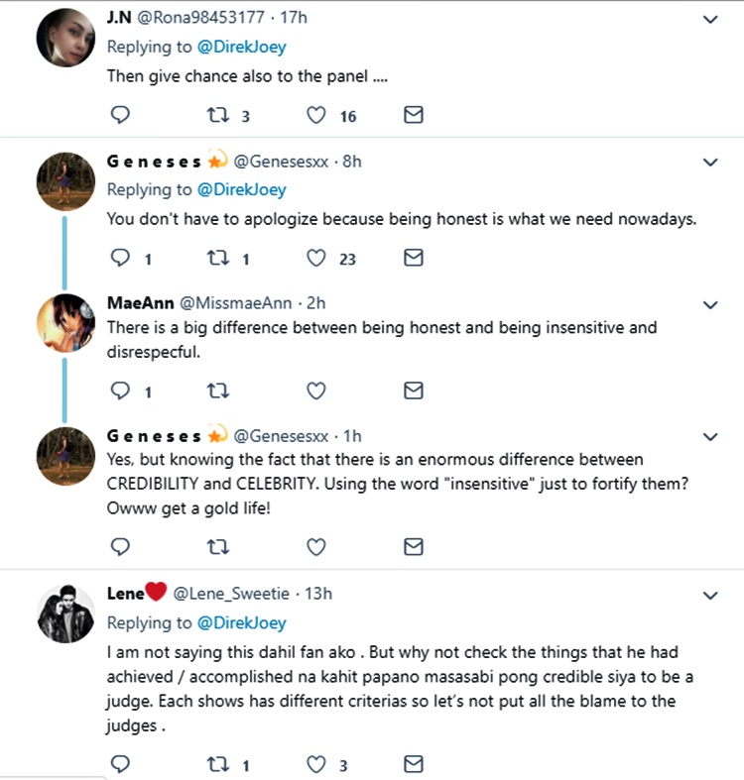Like MaeAnn's reply tweet
The height and width of the screenshot is (780, 744).
point(316,391)
